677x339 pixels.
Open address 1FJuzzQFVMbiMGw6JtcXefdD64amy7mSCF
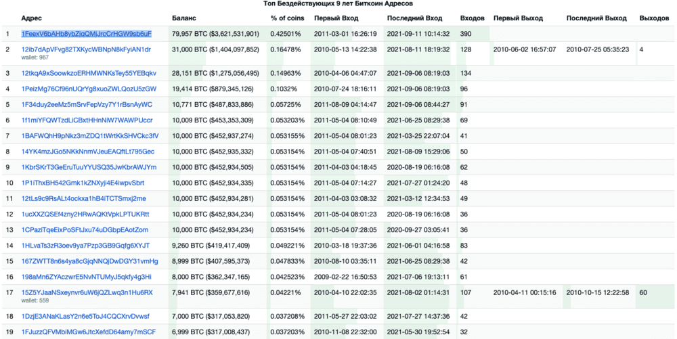coord(89,332)
